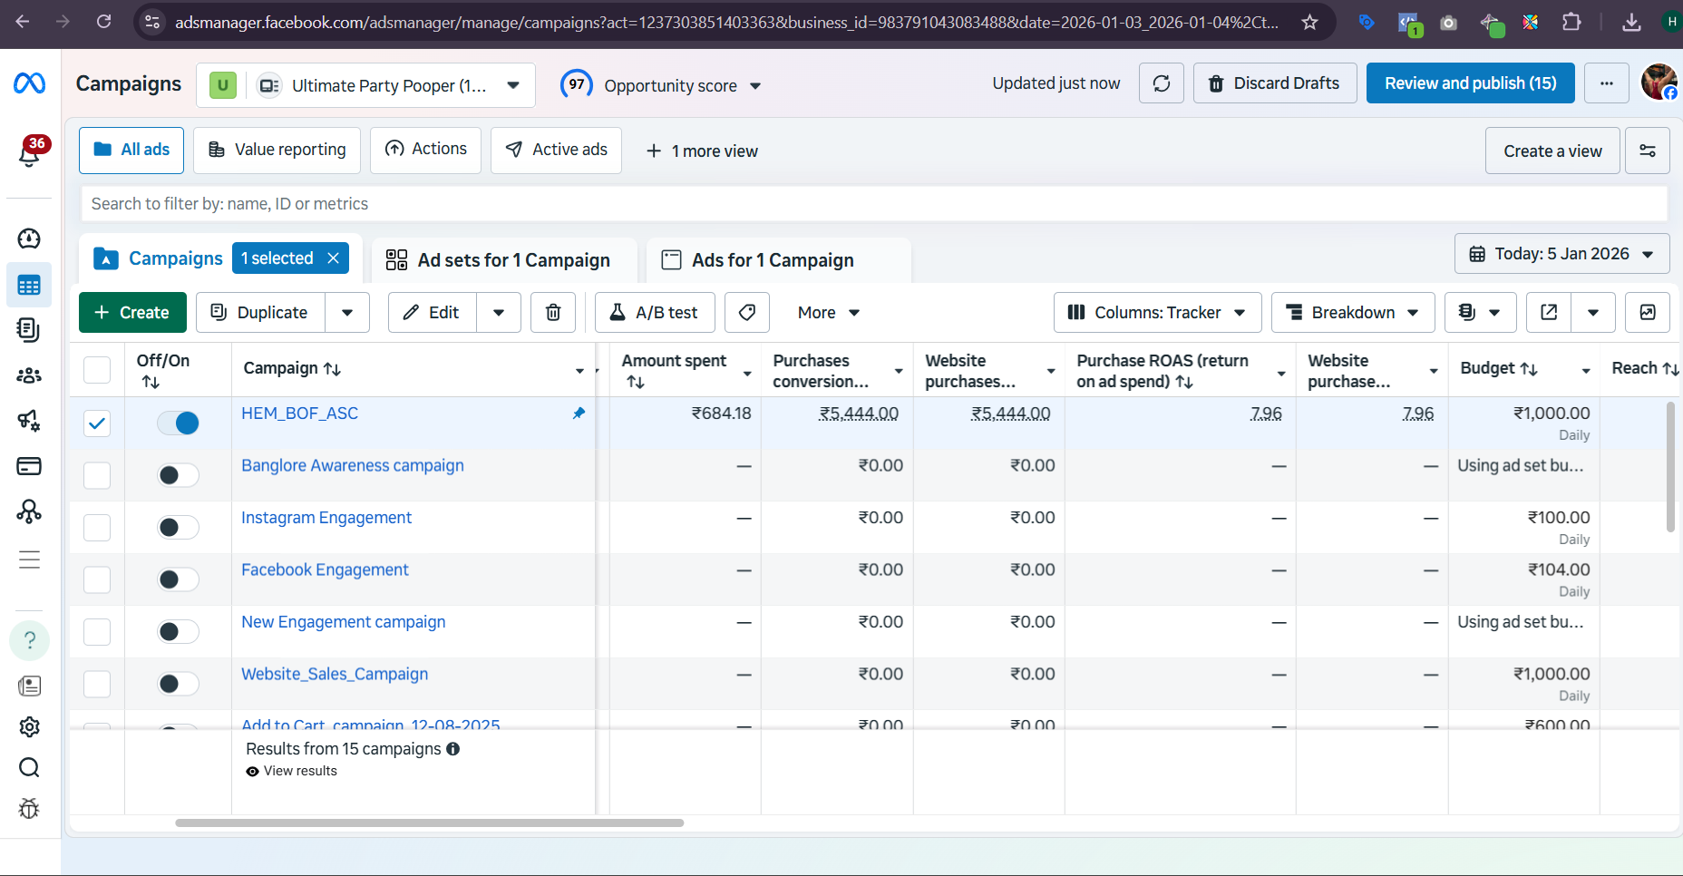Click the trash delete icon in toolbar
The width and height of the screenshot is (1683, 876).
(552, 313)
